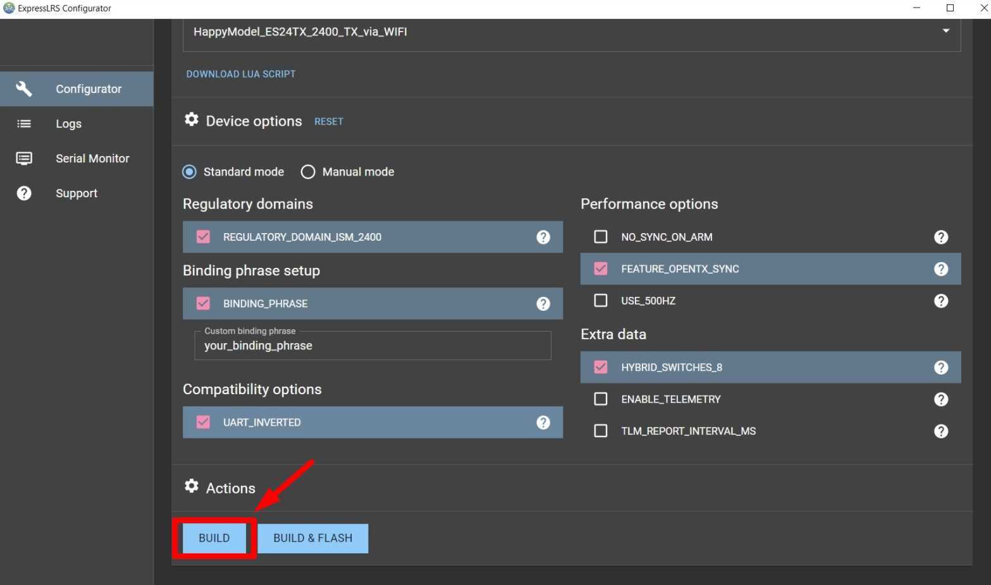This screenshot has height=585, width=991.
Task: Uncheck the UART_INVERTED option
Action: coord(203,423)
